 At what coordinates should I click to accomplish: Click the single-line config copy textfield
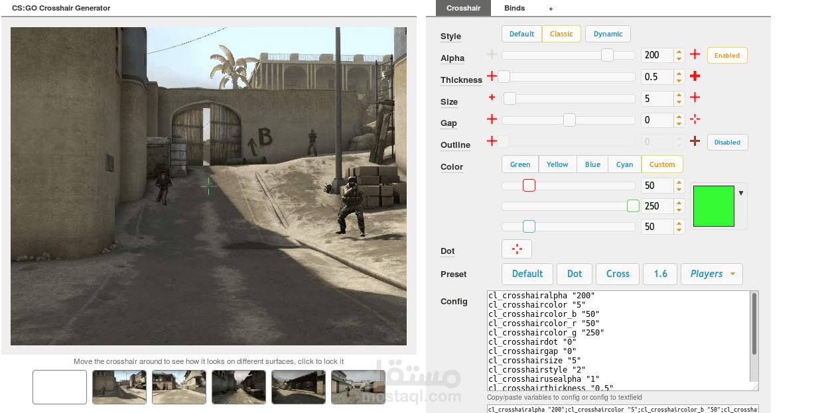(622, 409)
